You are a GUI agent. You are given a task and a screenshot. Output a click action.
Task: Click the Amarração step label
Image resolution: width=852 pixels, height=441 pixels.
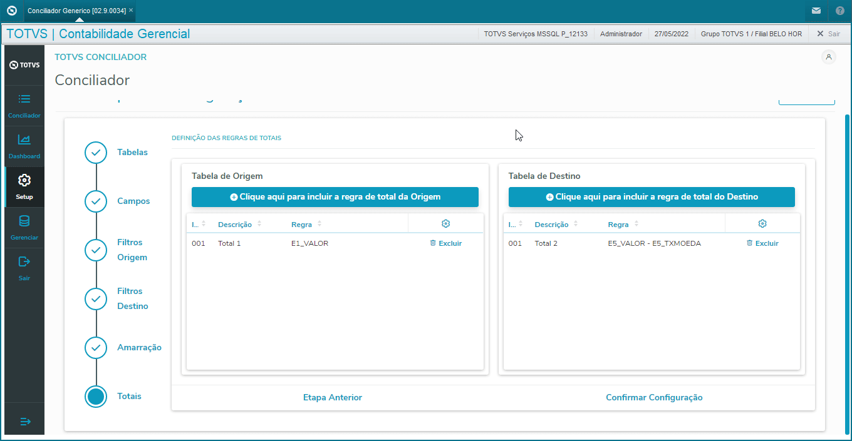click(x=139, y=348)
